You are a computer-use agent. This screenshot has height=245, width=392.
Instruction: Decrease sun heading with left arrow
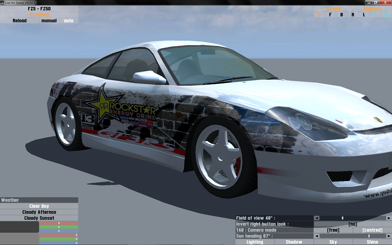pyautogui.click(x=317, y=236)
